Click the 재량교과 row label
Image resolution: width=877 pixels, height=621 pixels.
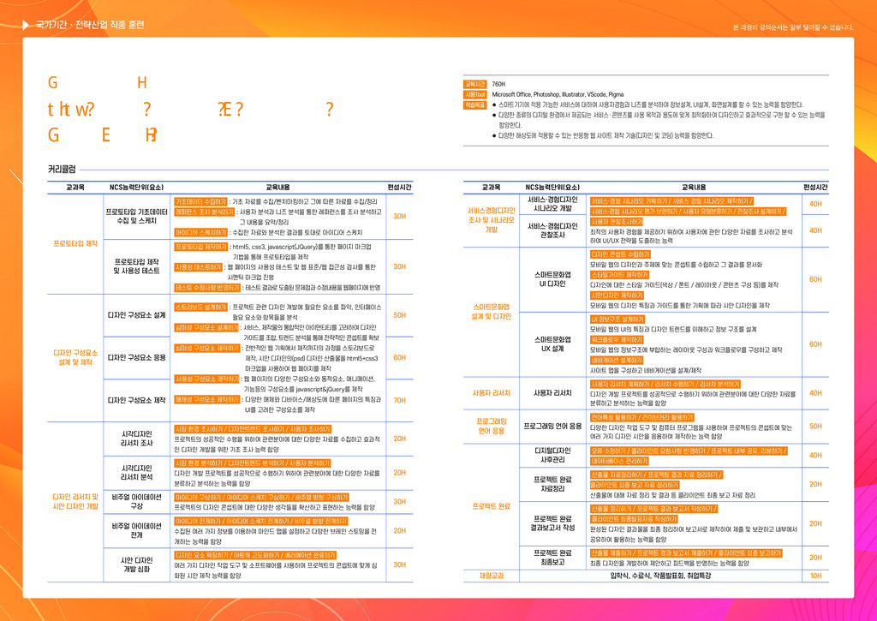(492, 576)
